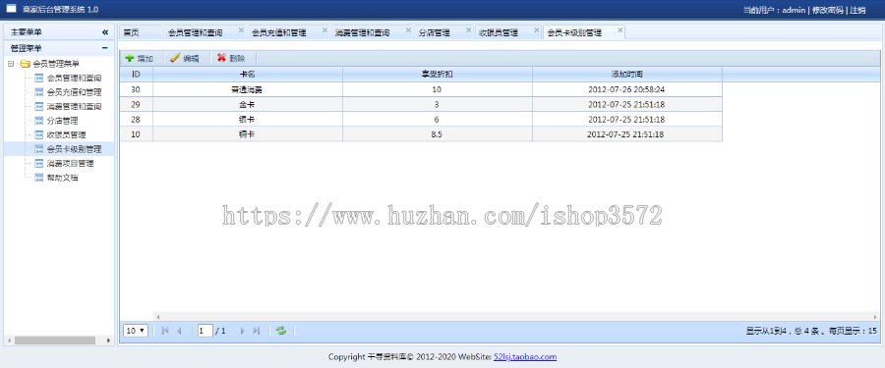
Task: Close the 会员充值和管理 tab
Action: tap(324, 29)
